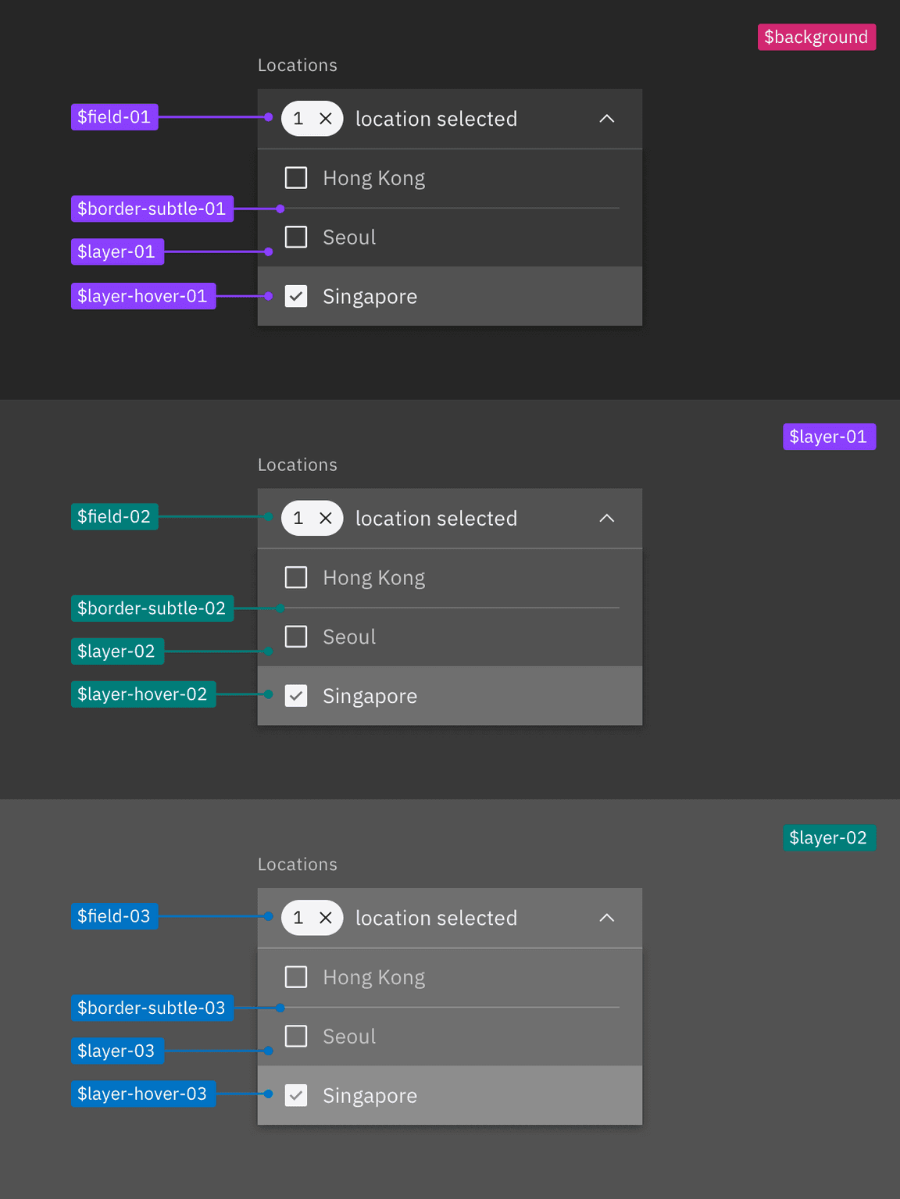Viewport: 900px width, 1199px height.
Task: Click the X icon to clear the first dropdown's selection
Action: coord(326,119)
